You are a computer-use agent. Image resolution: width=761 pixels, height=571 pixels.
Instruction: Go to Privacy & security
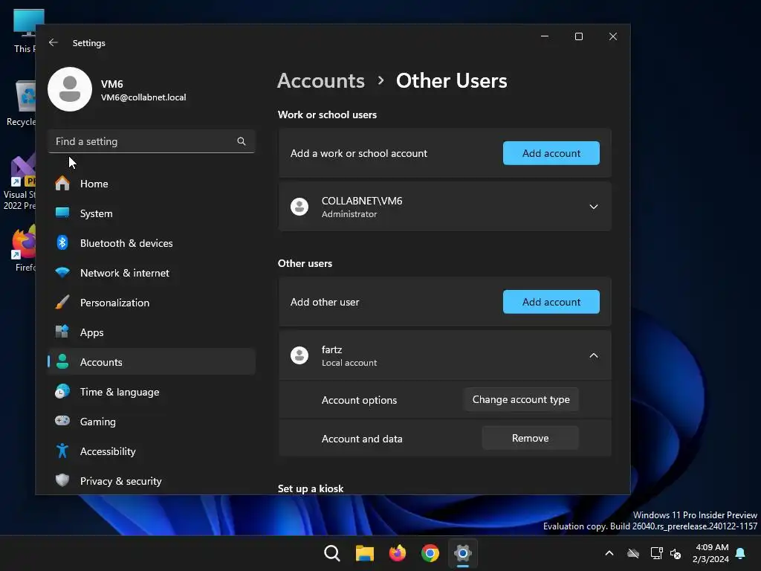tap(152, 481)
